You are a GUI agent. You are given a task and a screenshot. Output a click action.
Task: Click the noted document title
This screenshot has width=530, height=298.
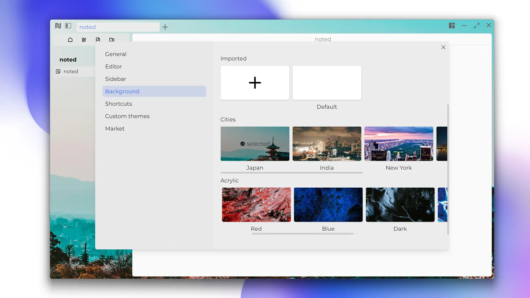click(x=323, y=39)
